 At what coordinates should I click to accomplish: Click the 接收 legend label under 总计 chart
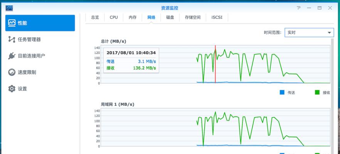[327, 93]
